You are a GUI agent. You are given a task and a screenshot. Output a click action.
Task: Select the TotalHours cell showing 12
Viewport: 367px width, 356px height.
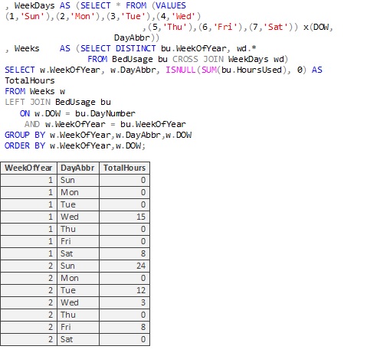coord(124,290)
